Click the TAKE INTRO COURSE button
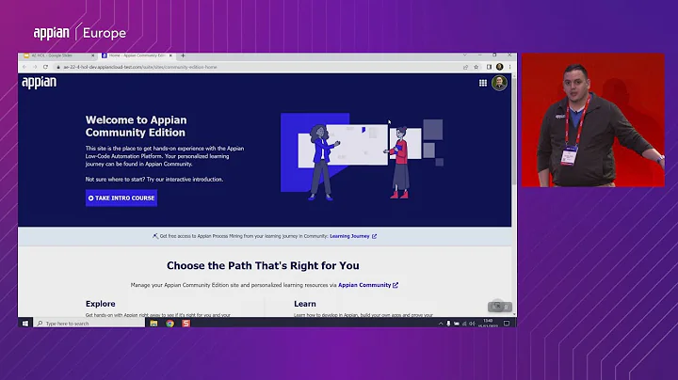This screenshot has width=678, height=380. (121, 198)
